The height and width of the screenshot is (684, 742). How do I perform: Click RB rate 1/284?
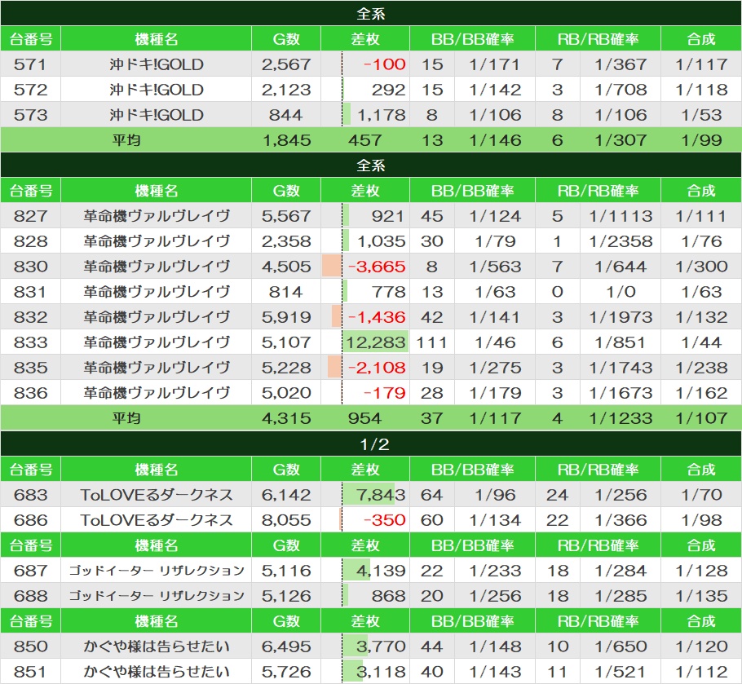pyautogui.click(x=621, y=571)
